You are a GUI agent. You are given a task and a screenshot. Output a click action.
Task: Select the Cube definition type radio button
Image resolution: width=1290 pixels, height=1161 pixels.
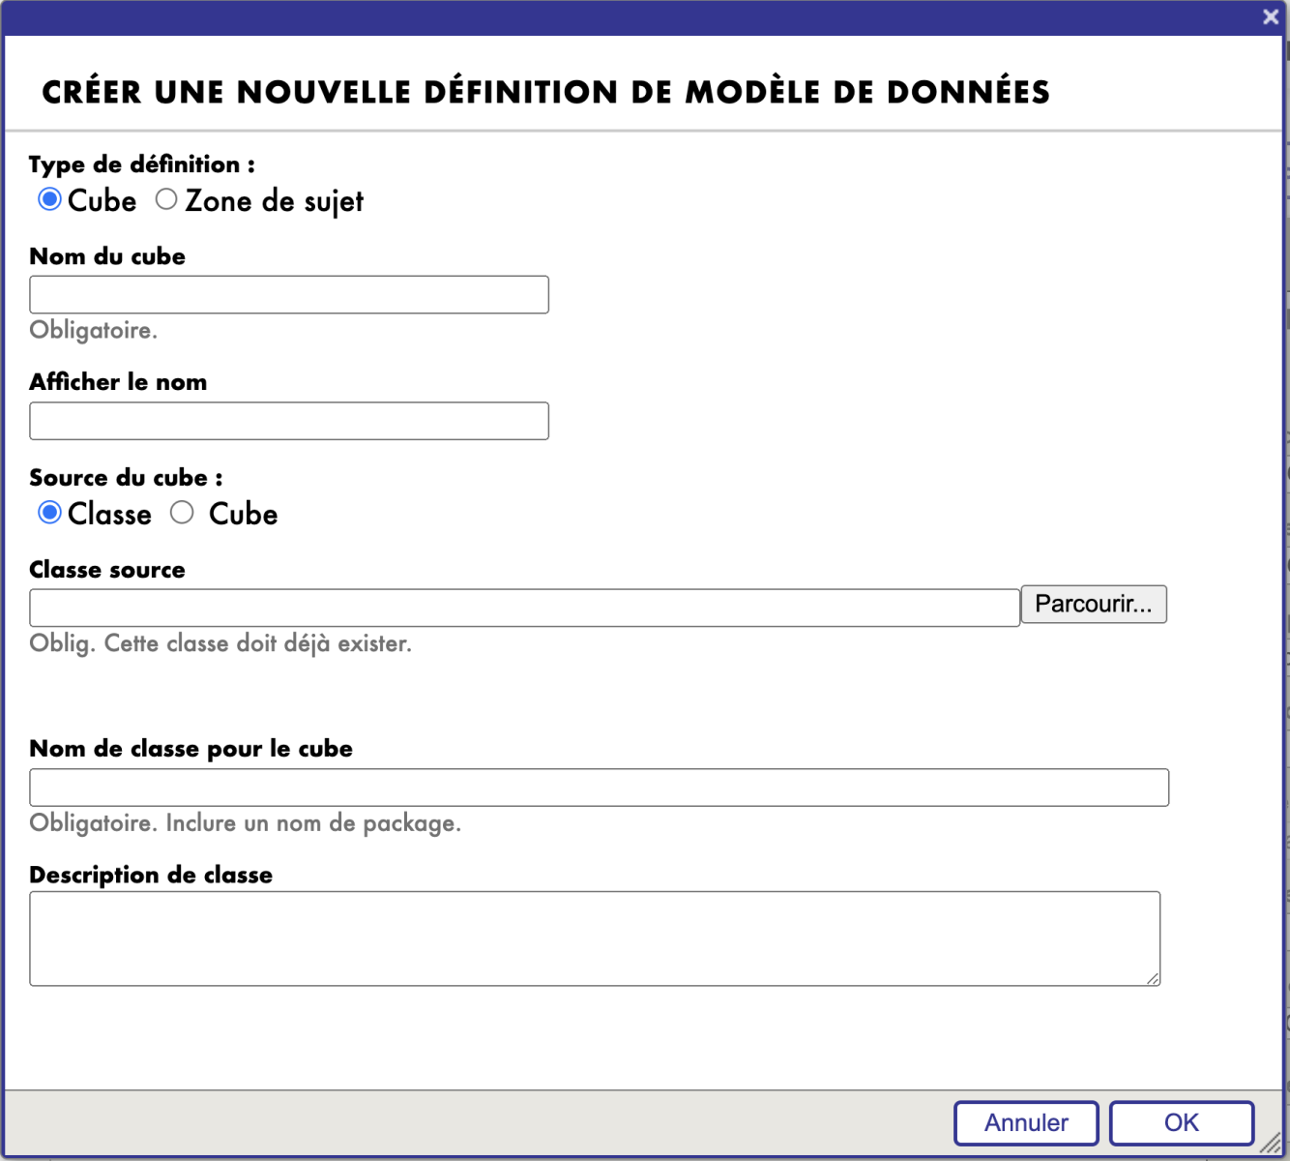[x=49, y=199]
